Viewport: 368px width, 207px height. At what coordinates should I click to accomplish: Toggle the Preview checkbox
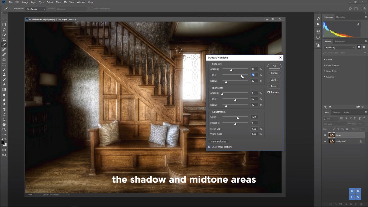269,92
